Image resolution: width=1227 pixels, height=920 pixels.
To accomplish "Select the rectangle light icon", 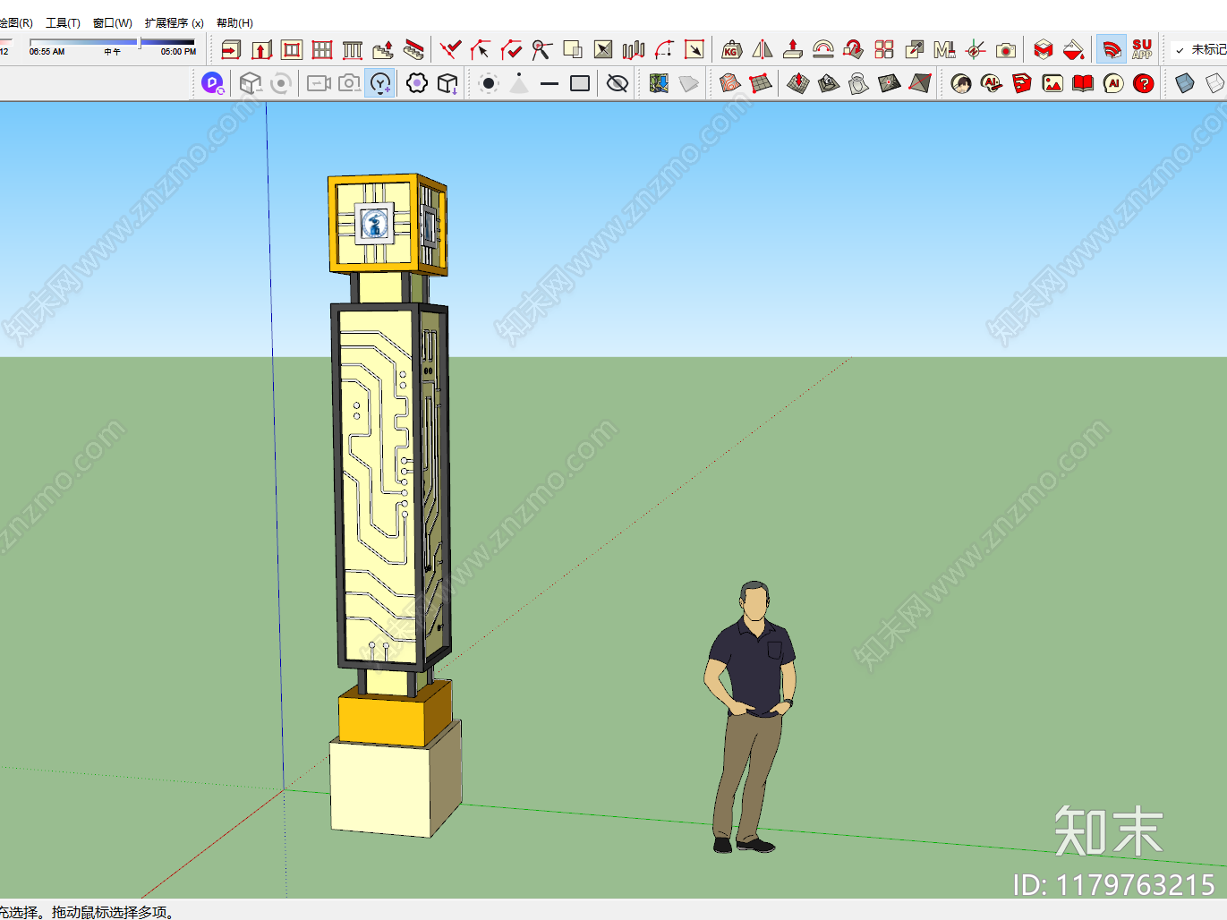I will (x=580, y=84).
